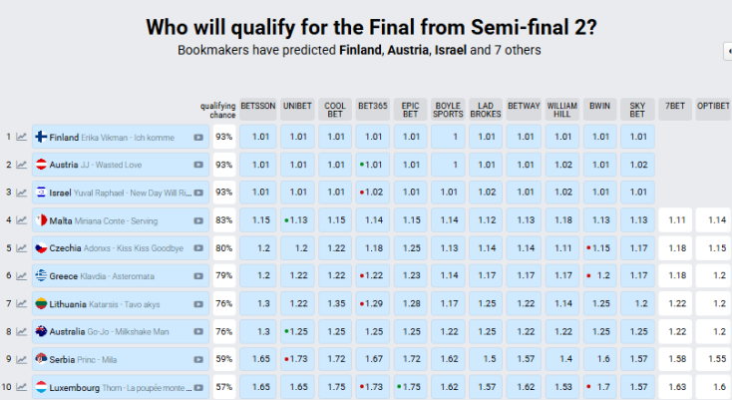Click Unibet's 1.73 odds for Serbia
The width and height of the screenshot is (732, 400).
[x=297, y=358]
